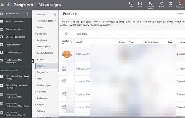Click the Local campaigns pin icon
Viewport: 185px width, 118px height.
[2, 52]
